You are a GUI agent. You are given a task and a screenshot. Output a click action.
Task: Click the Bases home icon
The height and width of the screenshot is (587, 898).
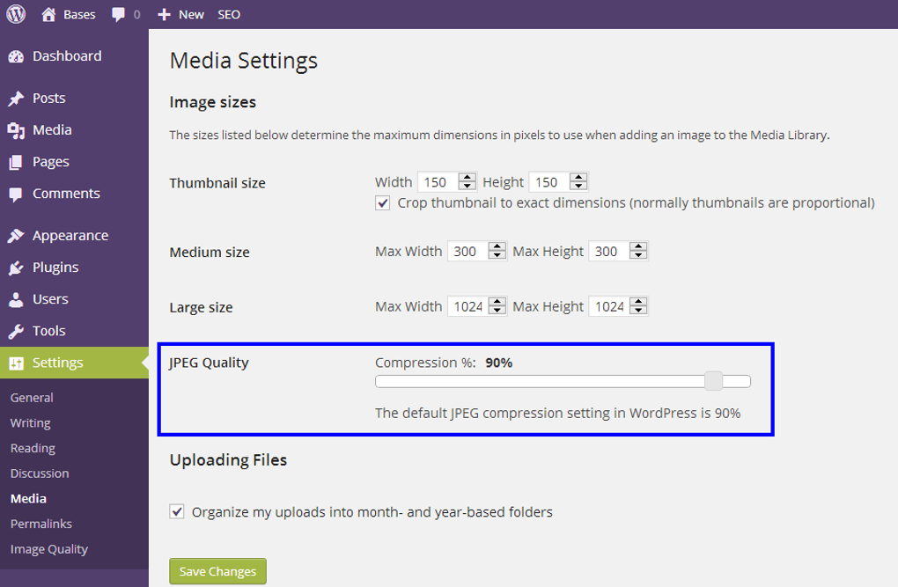pyautogui.click(x=48, y=14)
